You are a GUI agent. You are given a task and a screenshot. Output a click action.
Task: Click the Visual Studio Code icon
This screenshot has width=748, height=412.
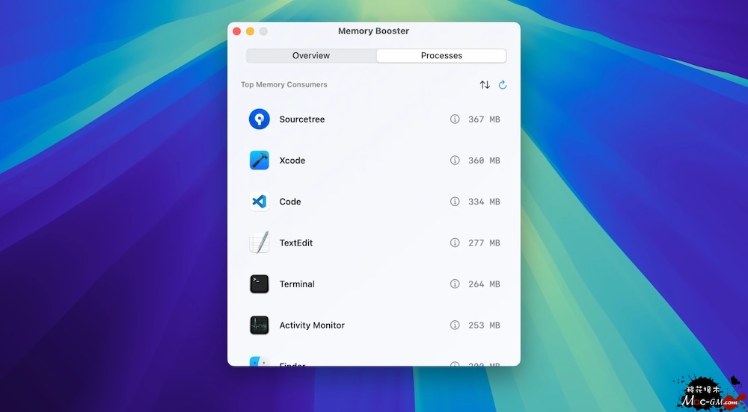pyautogui.click(x=259, y=202)
